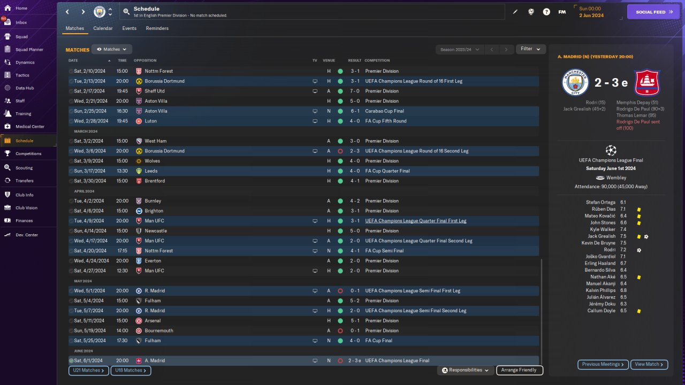Open the Club Info icon
This screenshot has height=385, width=685.
(x=7, y=195)
